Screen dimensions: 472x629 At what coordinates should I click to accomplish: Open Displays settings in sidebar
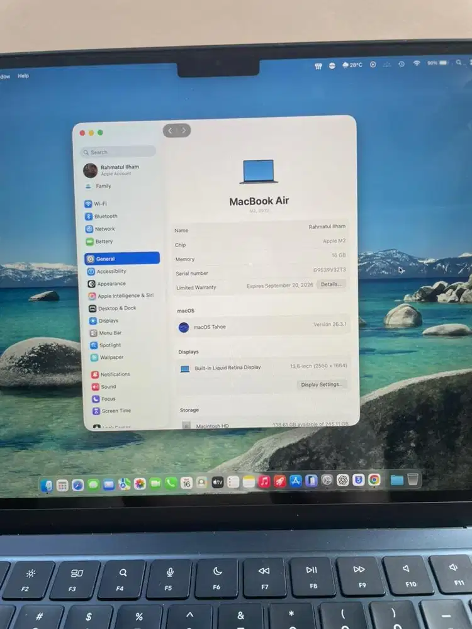104,321
